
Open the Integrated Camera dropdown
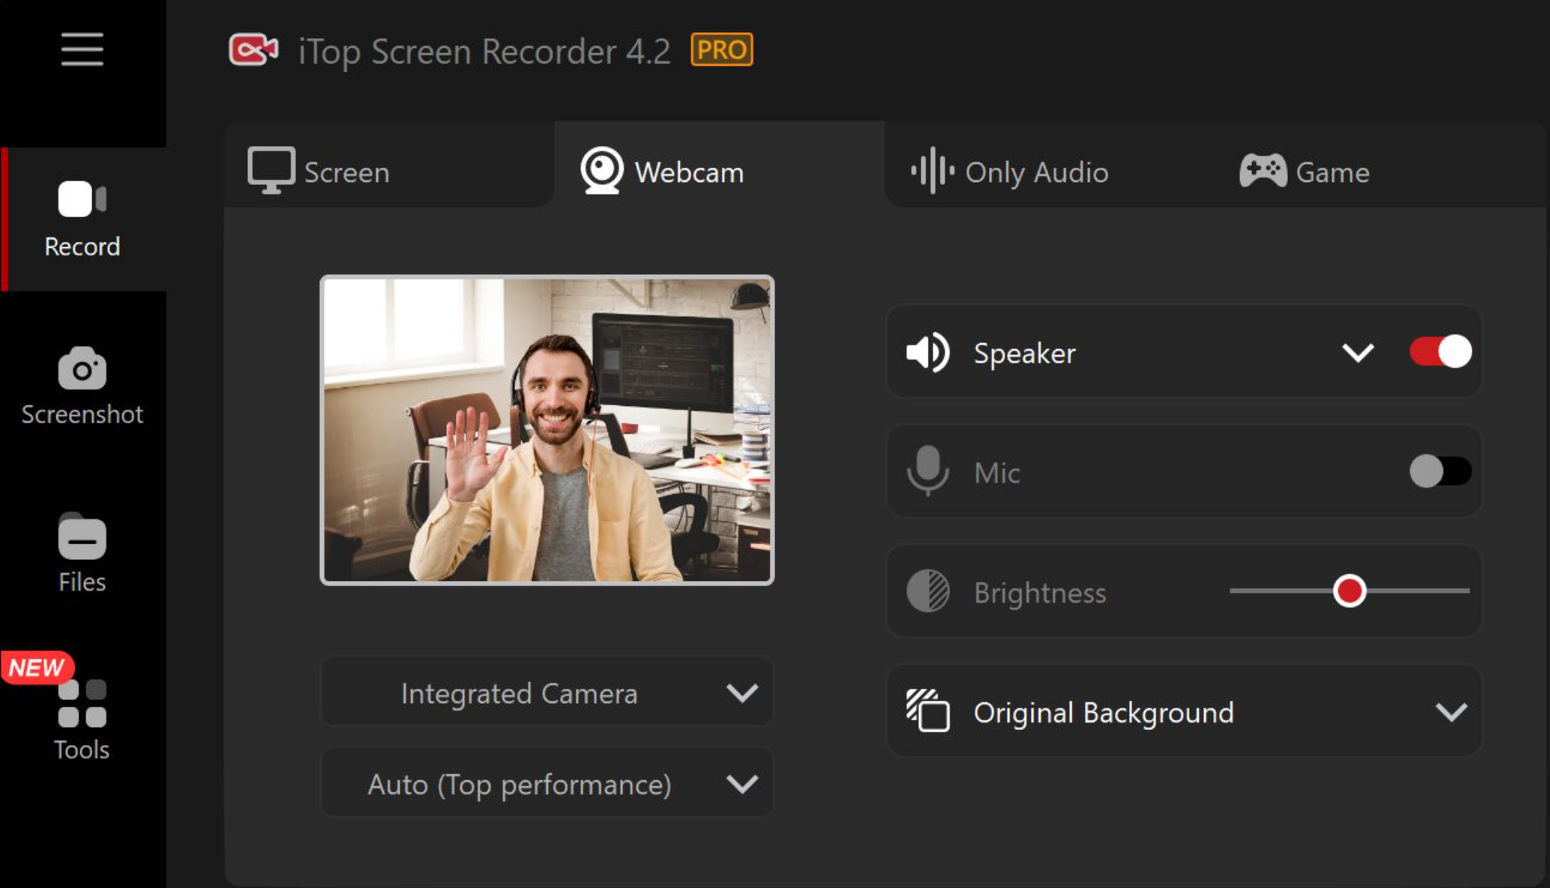[547, 693]
